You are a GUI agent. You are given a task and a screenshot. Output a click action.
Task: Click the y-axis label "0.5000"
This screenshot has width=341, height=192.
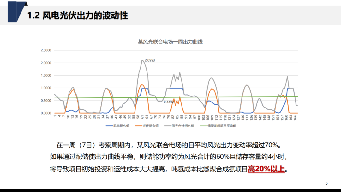pos(46,101)
